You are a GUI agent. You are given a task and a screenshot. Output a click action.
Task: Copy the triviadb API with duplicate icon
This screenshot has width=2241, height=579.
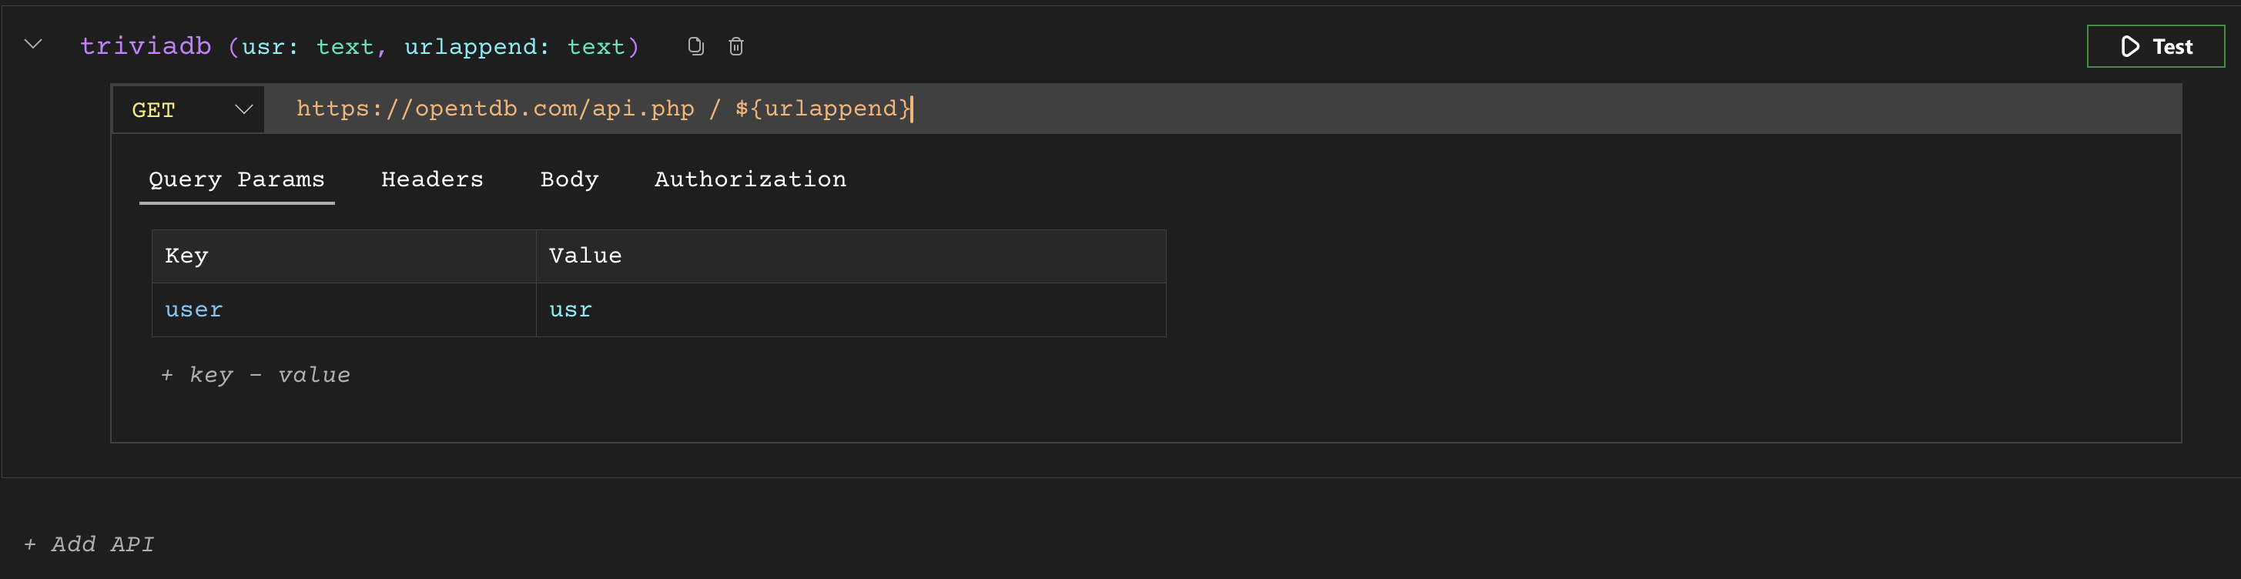(695, 46)
